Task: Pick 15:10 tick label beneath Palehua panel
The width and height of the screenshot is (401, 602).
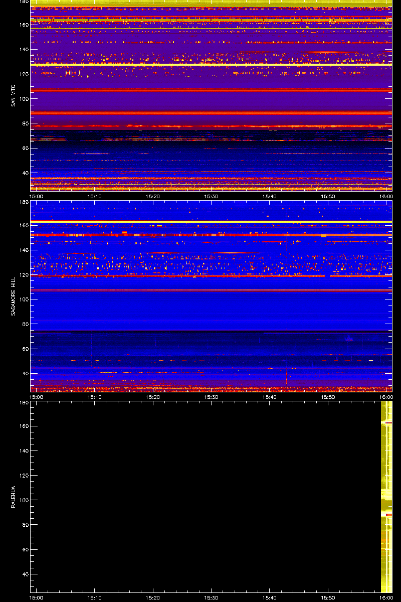Action: [95, 597]
